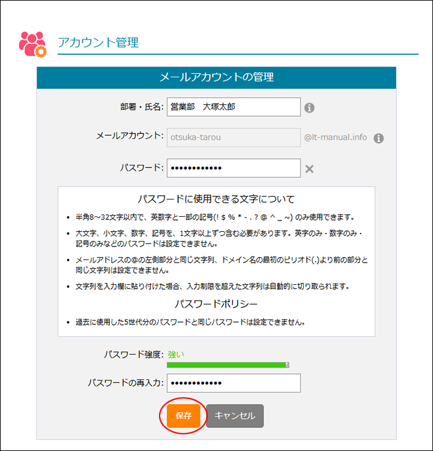Click the パスワードに使用できる文字について heading
This screenshot has width=433, height=451.
[216, 199]
